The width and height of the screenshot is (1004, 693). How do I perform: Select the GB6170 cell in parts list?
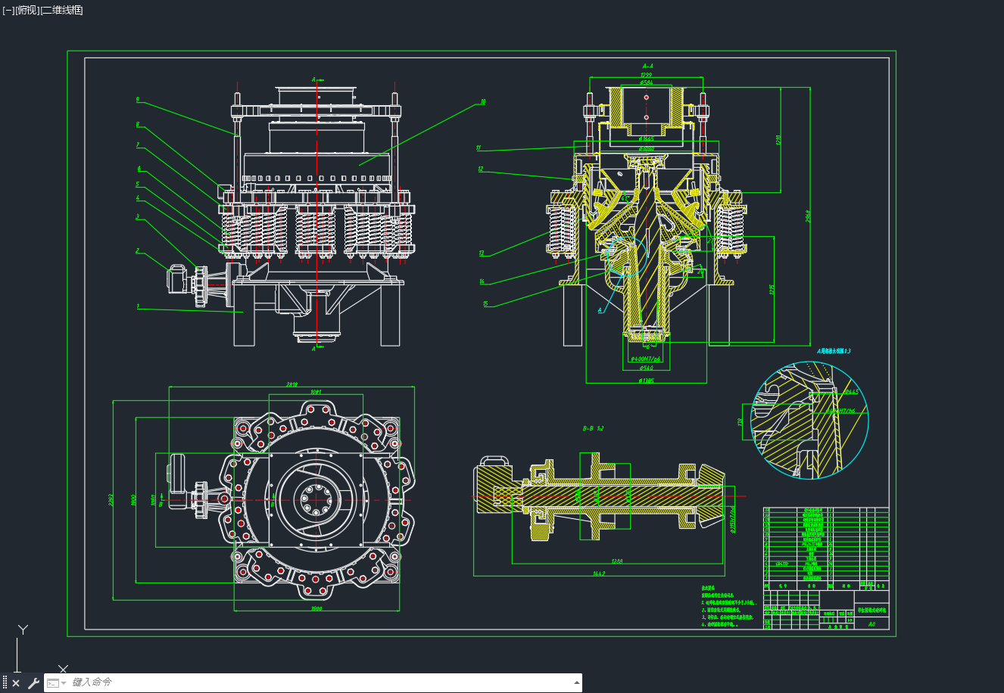tap(783, 564)
